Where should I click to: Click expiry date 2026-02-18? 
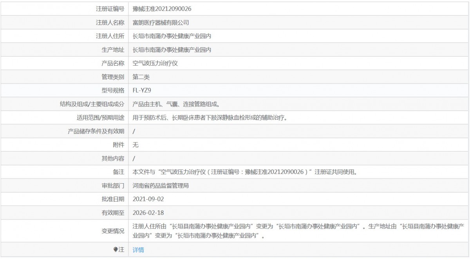tap(148, 213)
